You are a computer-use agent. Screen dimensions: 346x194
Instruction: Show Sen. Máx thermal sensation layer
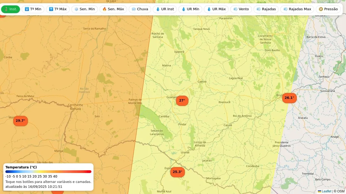tap(113, 9)
